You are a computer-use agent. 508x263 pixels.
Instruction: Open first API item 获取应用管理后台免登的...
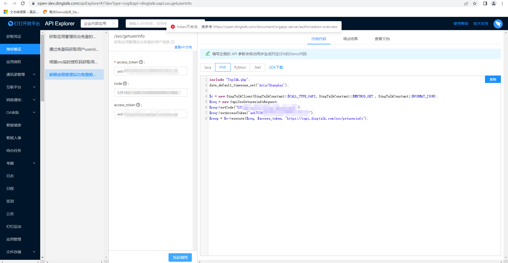(x=74, y=36)
